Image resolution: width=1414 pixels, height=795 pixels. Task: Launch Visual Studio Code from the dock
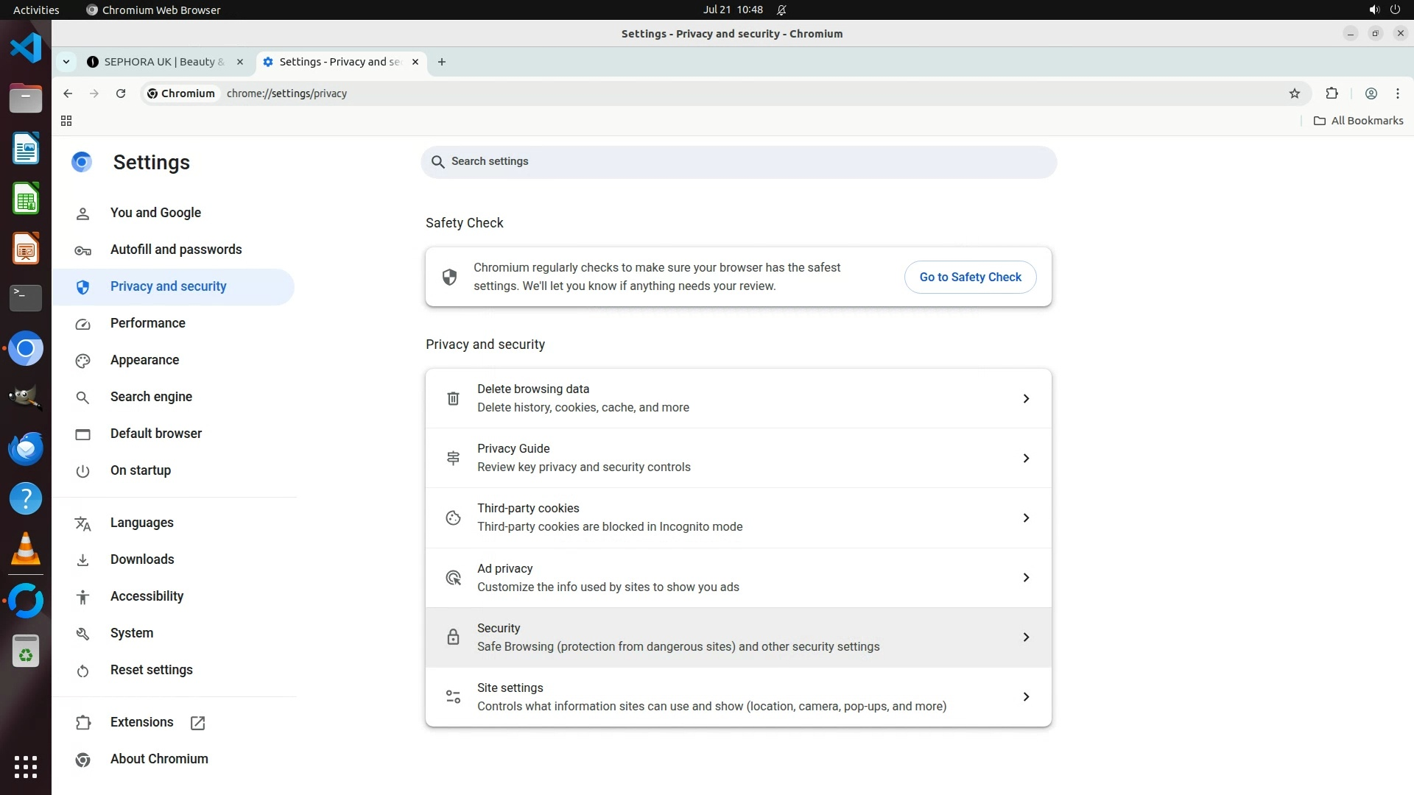[x=26, y=49]
